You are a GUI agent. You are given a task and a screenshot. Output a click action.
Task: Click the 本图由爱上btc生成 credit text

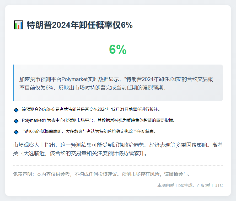(x=175, y=186)
